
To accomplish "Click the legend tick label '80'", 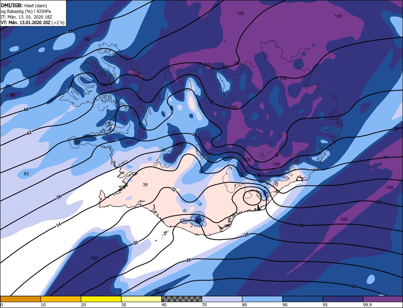I will click(x=245, y=305).
